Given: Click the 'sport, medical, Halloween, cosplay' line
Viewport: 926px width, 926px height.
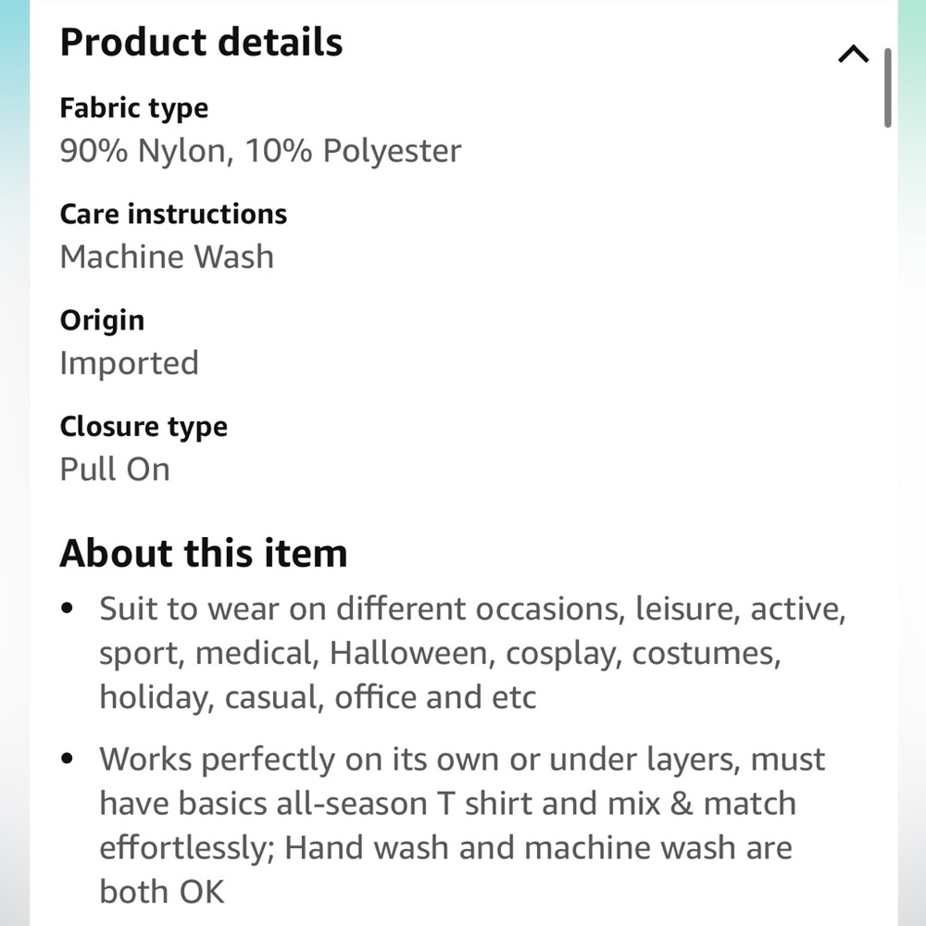Looking at the screenshot, I should pyautogui.click(x=441, y=654).
